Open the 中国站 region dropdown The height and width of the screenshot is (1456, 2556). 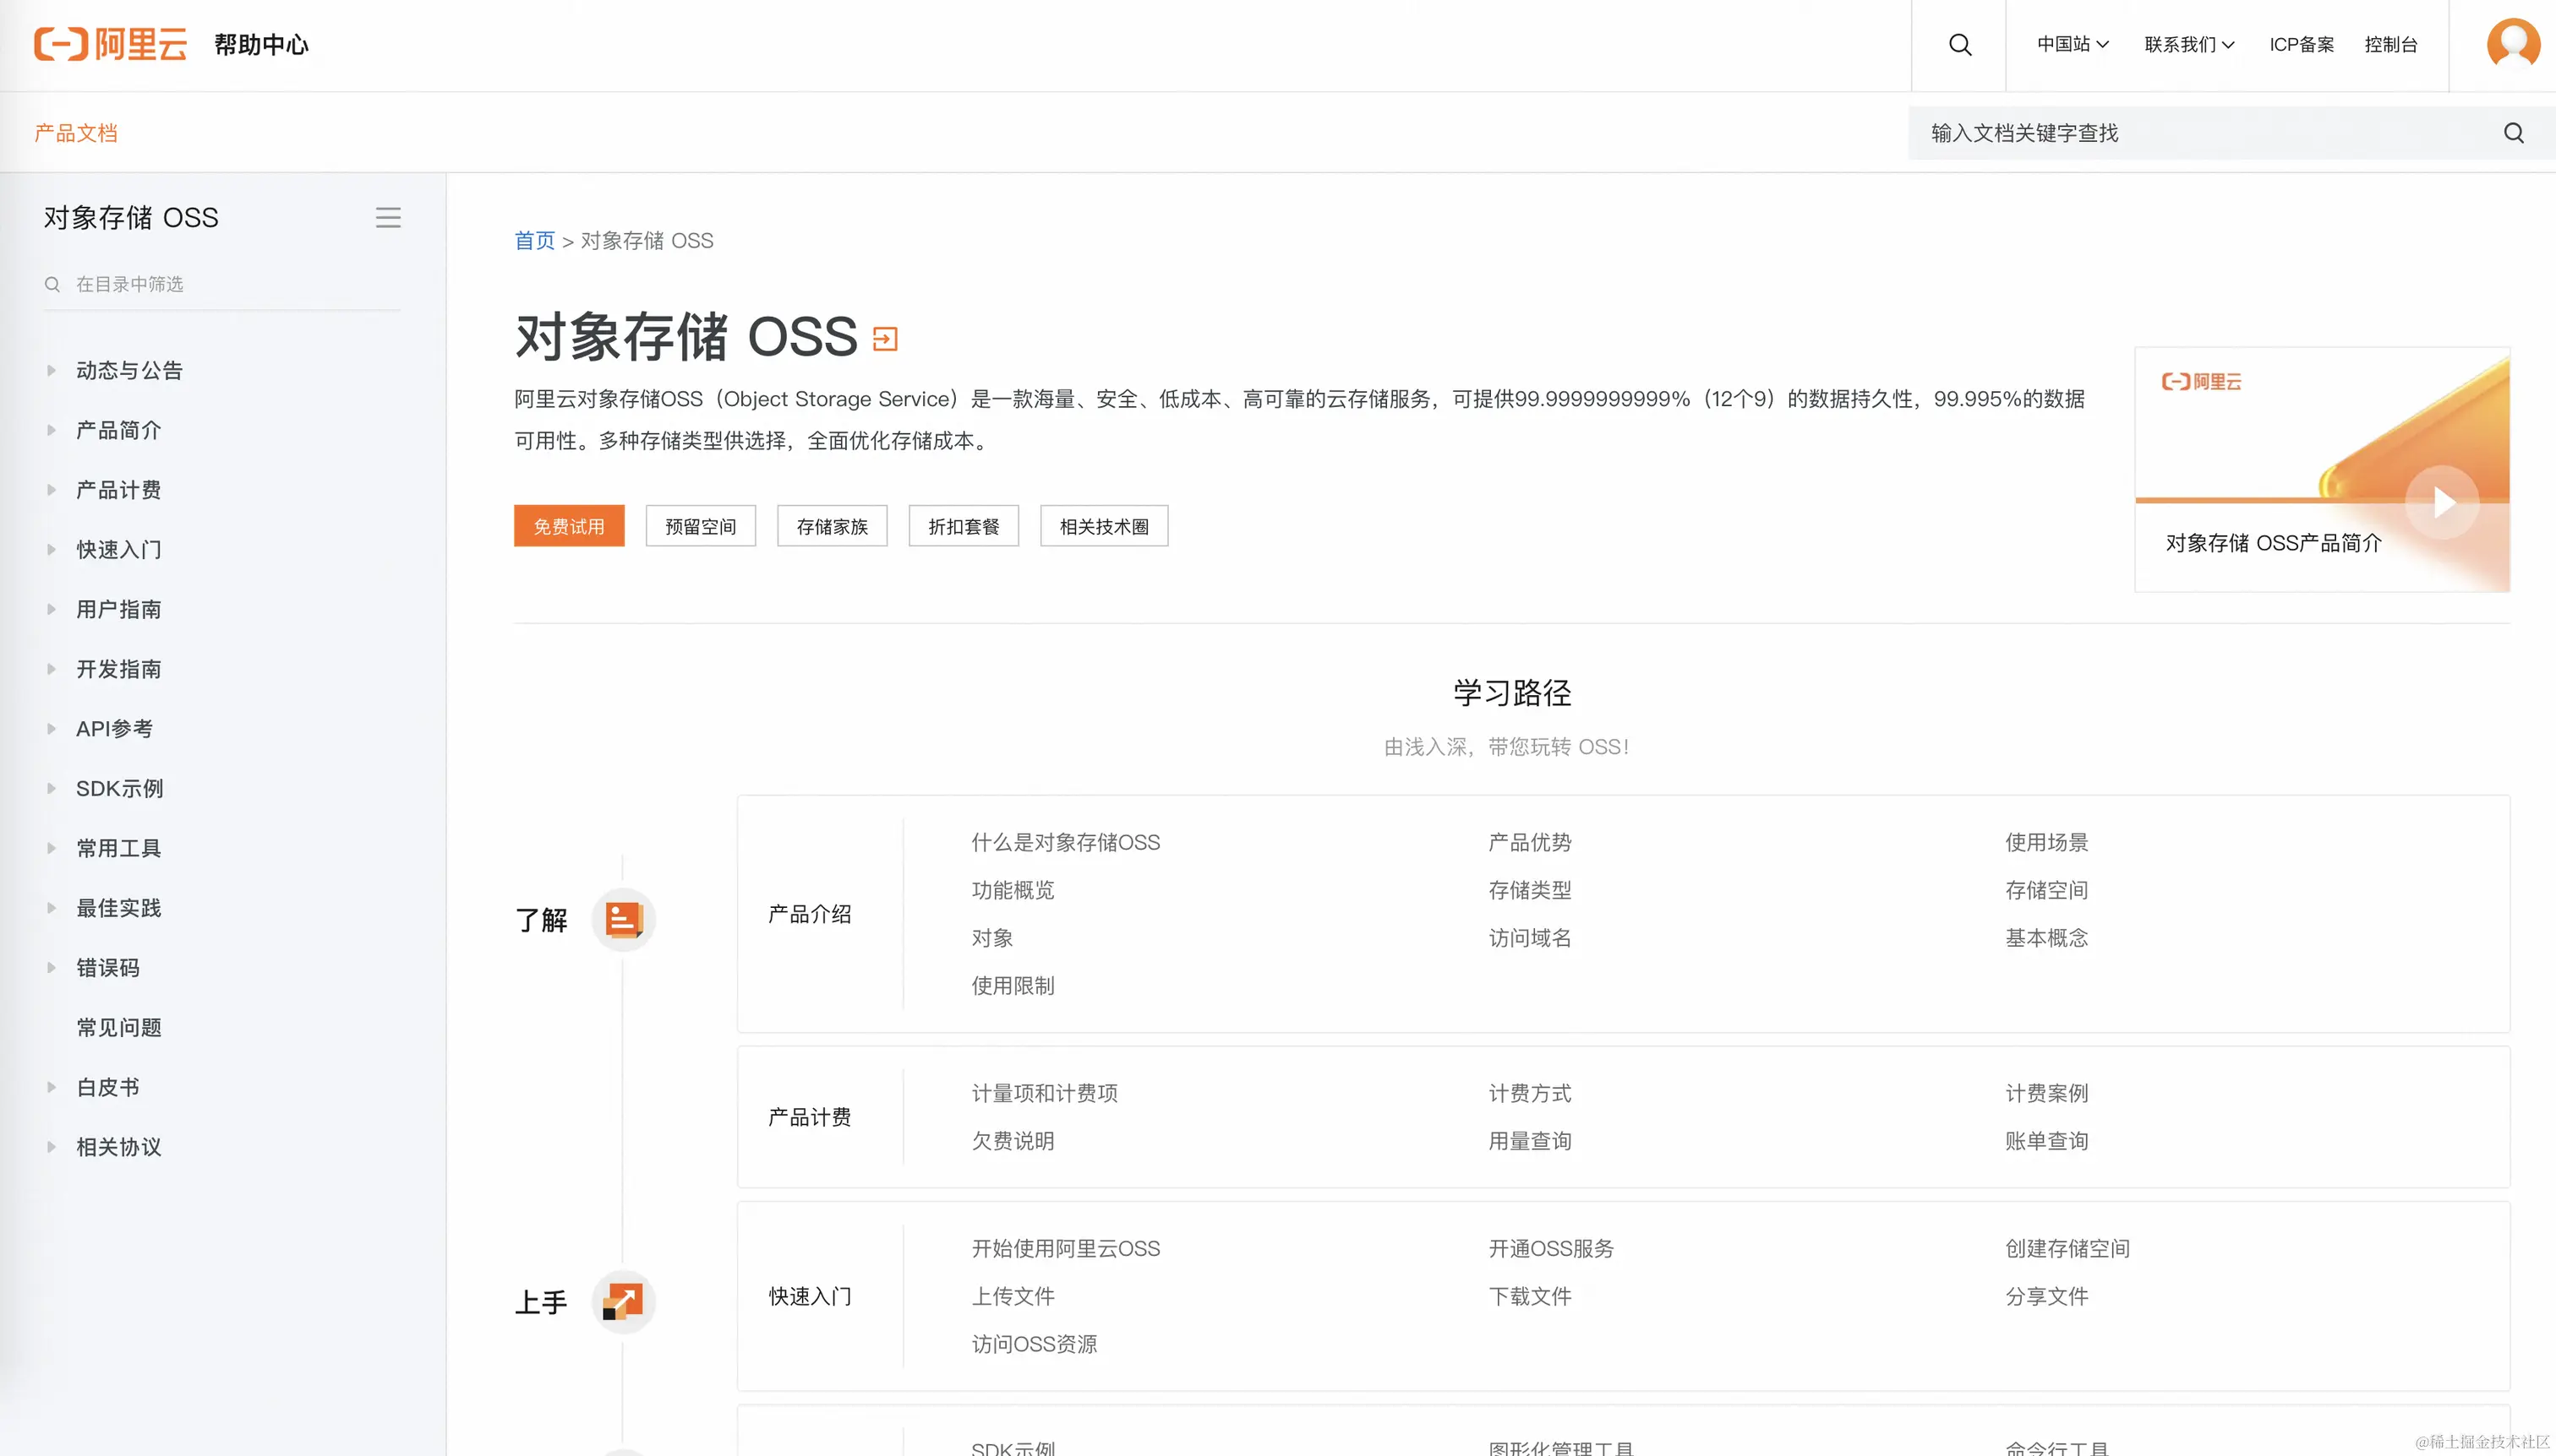point(2073,44)
